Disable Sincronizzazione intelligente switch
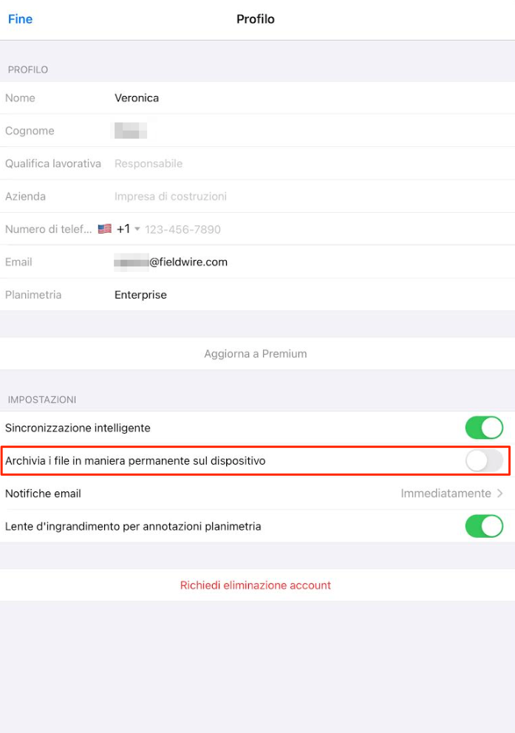515x733 pixels. 484,428
